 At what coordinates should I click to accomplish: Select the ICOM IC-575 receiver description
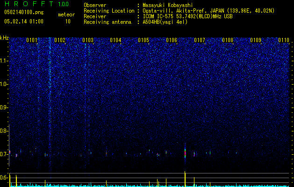187,16
